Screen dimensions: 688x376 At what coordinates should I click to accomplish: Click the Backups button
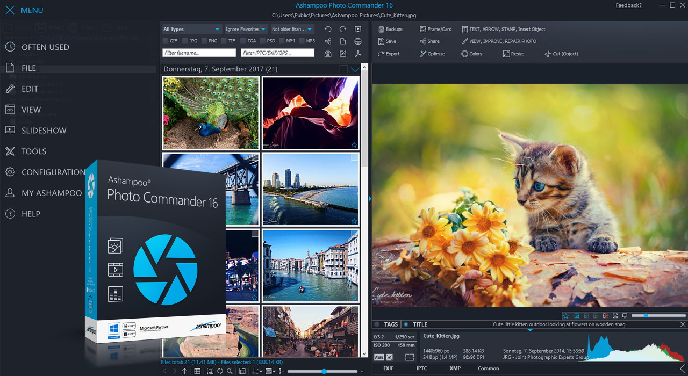click(x=390, y=29)
